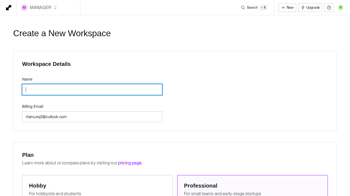Click the pink M workspace avatar
The height and width of the screenshot is (196, 350).
(x=24, y=8)
